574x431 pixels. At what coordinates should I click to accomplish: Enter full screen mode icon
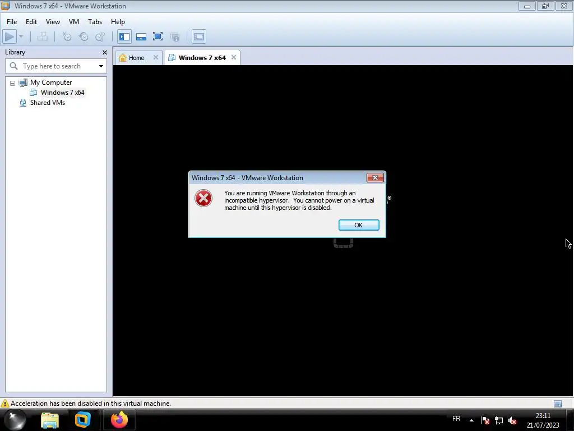click(158, 36)
